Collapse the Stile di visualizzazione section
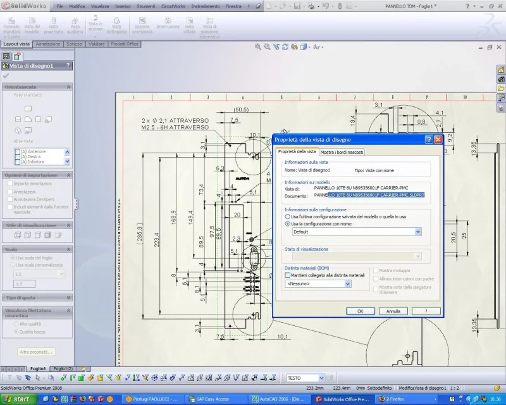This screenshot has width=506, height=405. tap(68, 225)
